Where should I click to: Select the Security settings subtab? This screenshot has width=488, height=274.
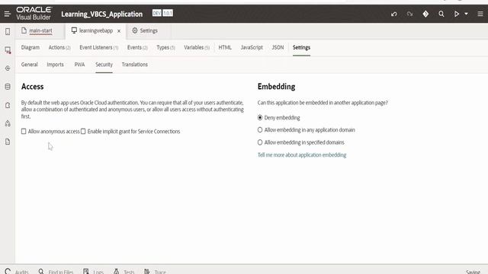[x=104, y=65]
